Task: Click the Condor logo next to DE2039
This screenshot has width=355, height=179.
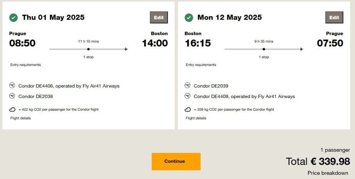Action: pos(188,86)
